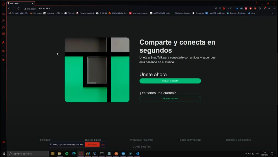Open the React Developer Tools extension icon
This screenshot has height=157, width=278.
click(241, 9)
